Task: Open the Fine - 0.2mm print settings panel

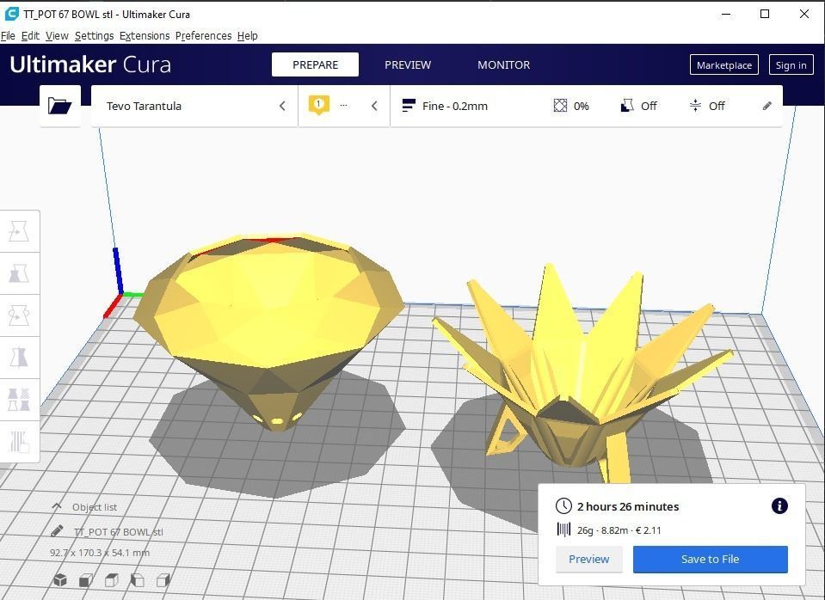Action: (x=586, y=106)
